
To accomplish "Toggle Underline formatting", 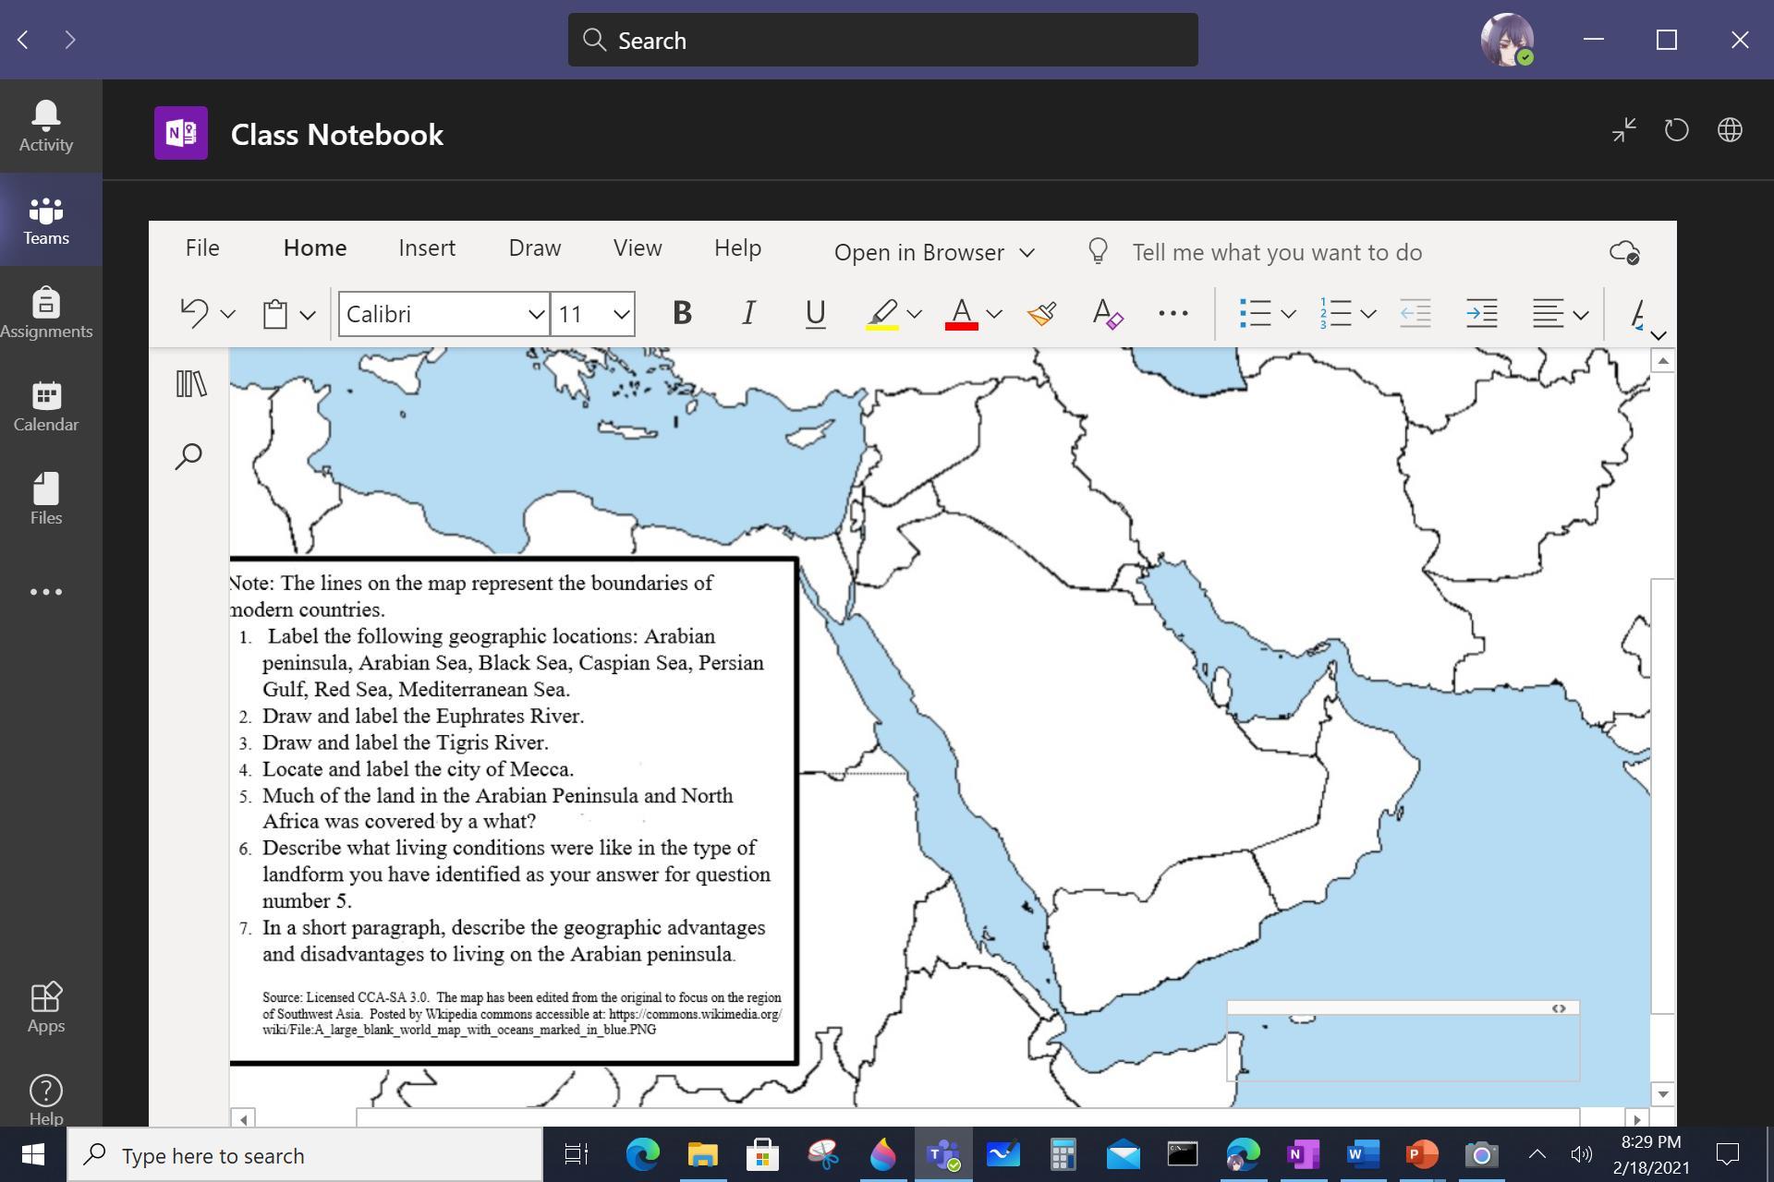I will [x=815, y=314].
